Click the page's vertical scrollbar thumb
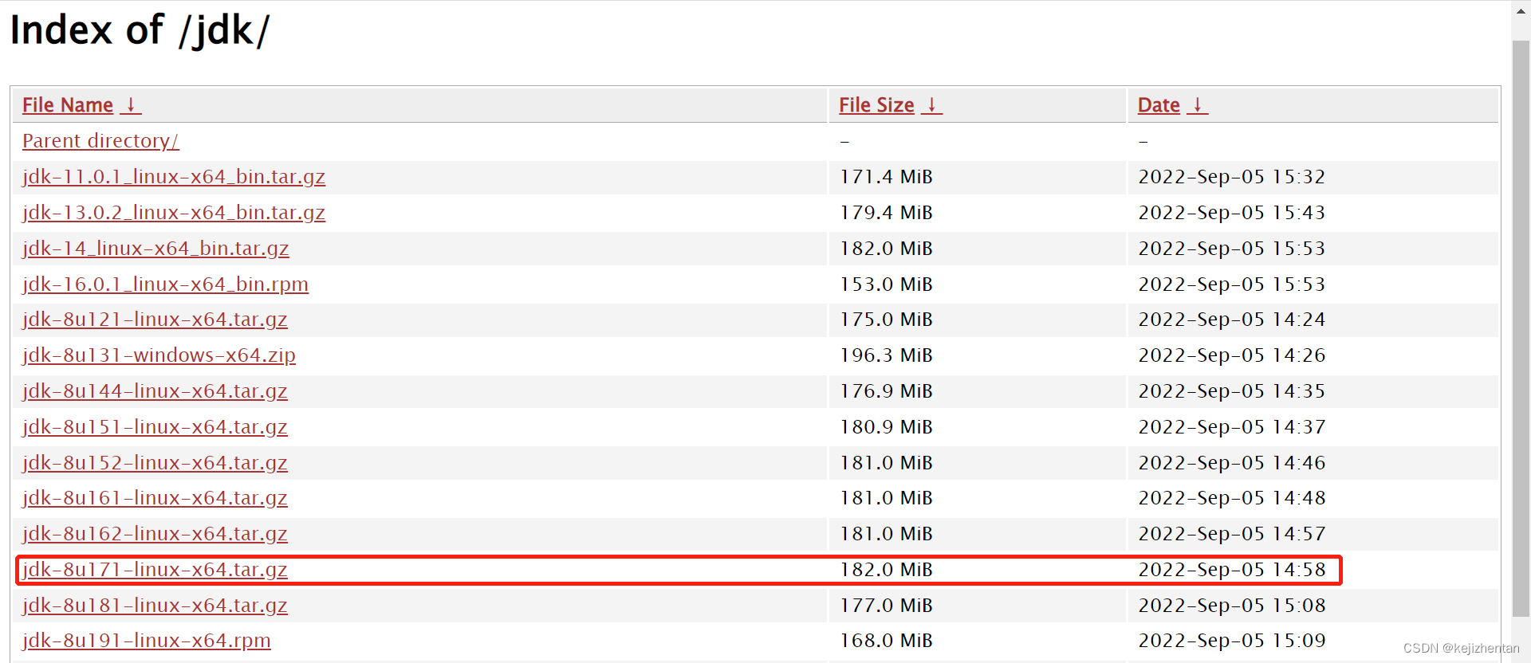 point(1521,327)
